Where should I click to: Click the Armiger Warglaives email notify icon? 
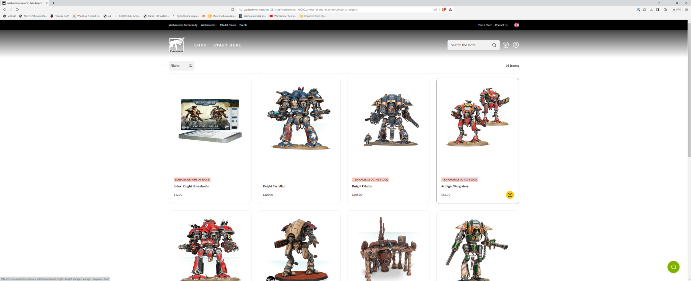click(510, 195)
